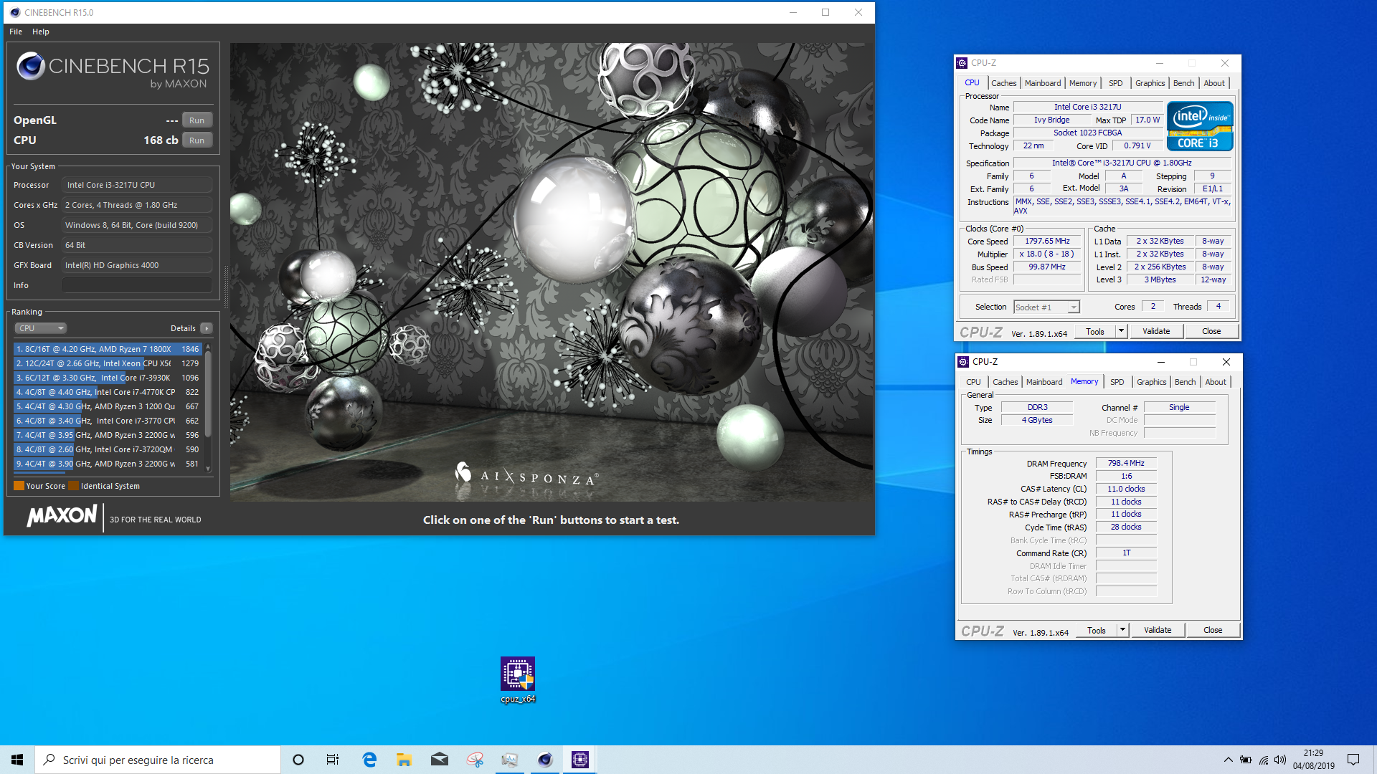Click Tools button in upper CPU-Z
Viewport: 1377px width, 774px height.
[x=1094, y=331]
